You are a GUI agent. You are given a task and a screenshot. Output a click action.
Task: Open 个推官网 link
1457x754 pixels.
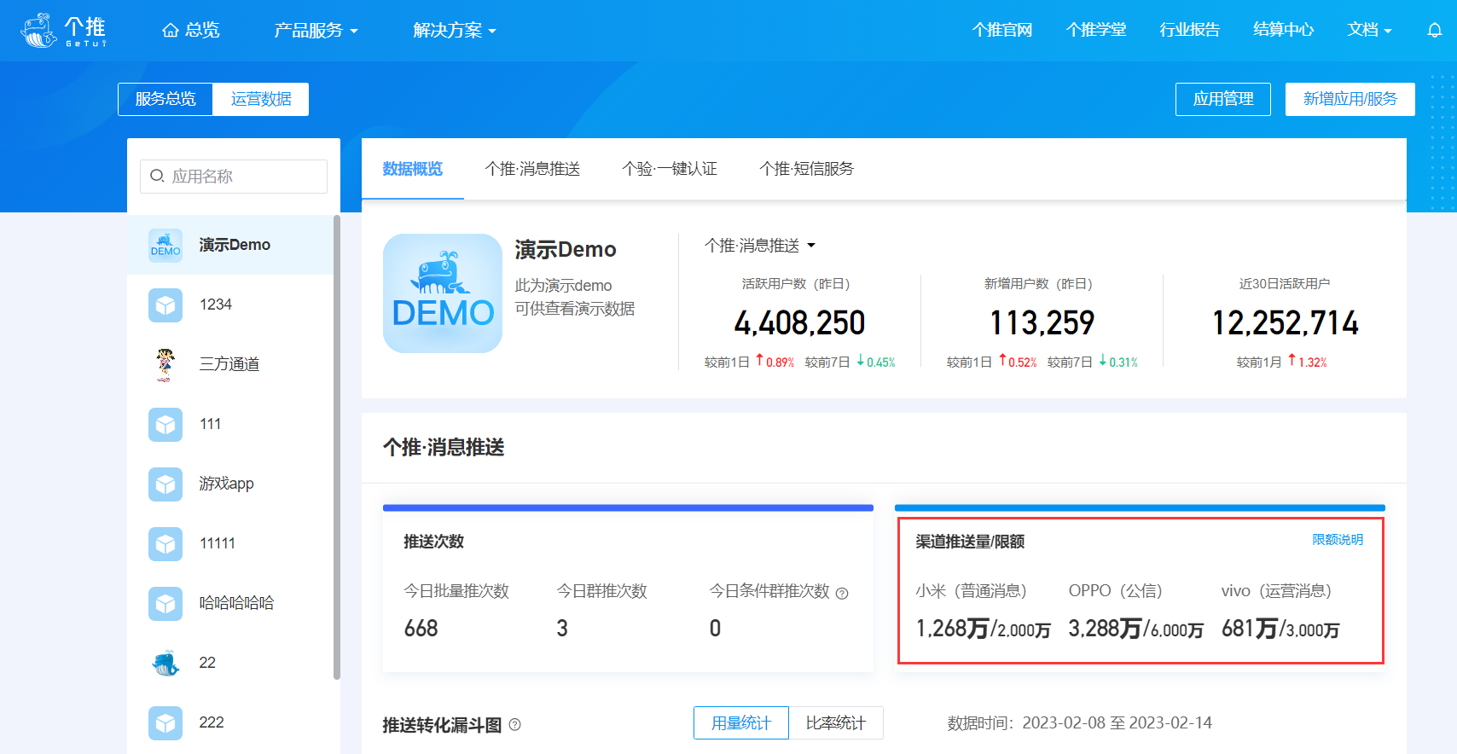click(x=1002, y=30)
